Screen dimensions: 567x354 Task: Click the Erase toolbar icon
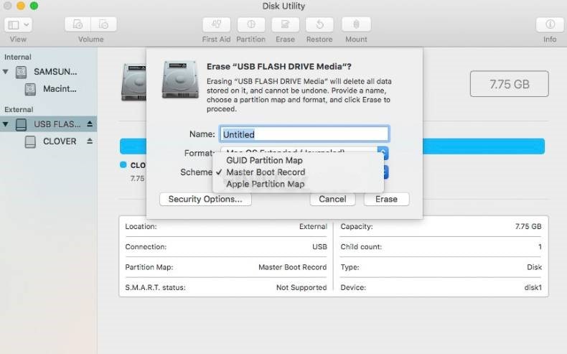tap(285, 24)
